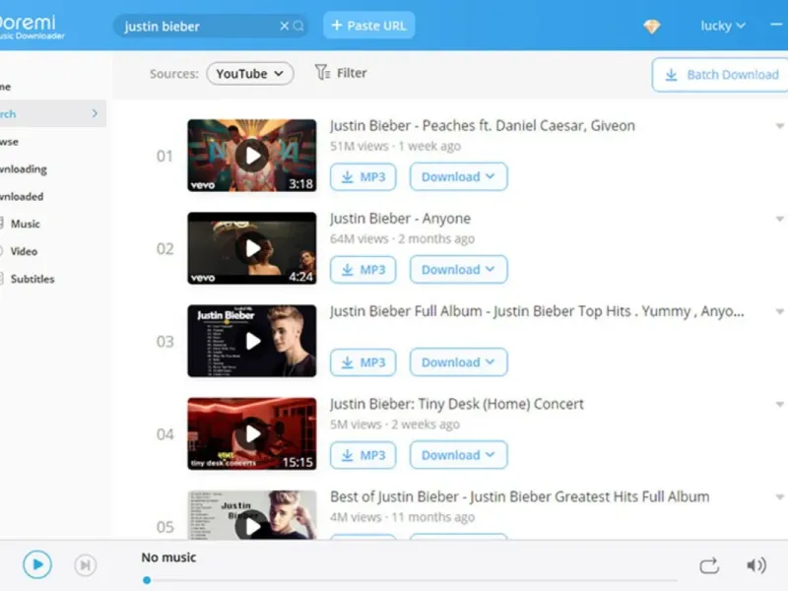
Task: Click title Justin Bieber Full Album Top Hits
Action: [x=536, y=311]
